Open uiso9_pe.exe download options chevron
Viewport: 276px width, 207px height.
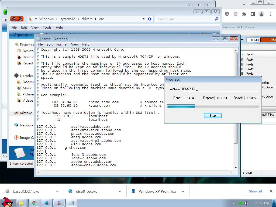point(120,191)
